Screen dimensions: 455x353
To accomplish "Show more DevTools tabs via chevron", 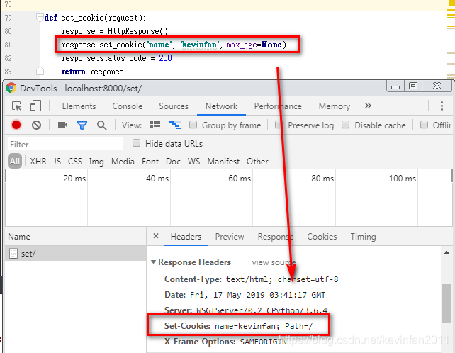I will coord(368,106).
